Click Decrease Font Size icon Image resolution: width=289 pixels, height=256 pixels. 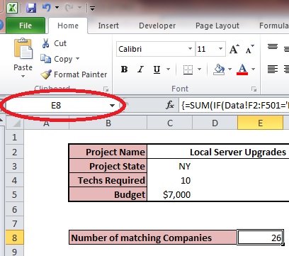(250, 49)
